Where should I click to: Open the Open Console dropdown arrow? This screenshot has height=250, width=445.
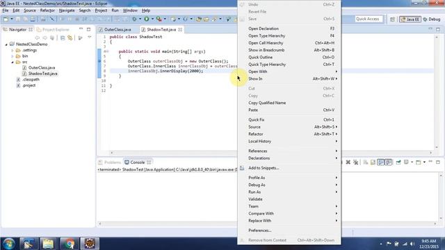[x=424, y=162]
